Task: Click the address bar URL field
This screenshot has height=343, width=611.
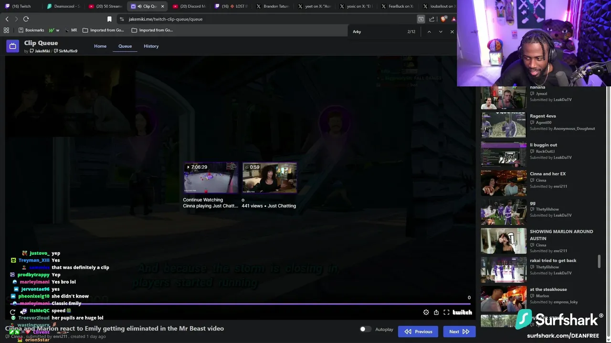Action: 267,19
